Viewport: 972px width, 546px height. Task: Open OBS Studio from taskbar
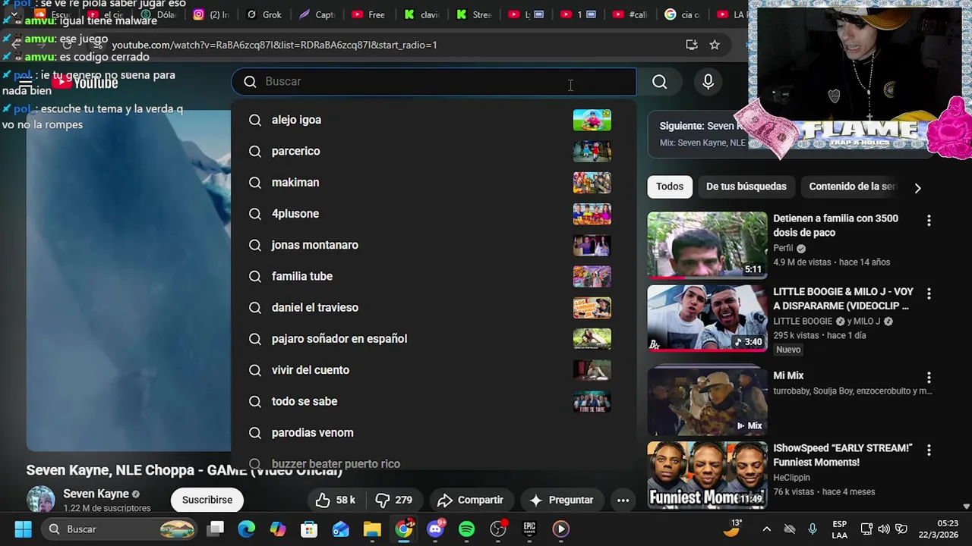pyautogui.click(x=498, y=529)
